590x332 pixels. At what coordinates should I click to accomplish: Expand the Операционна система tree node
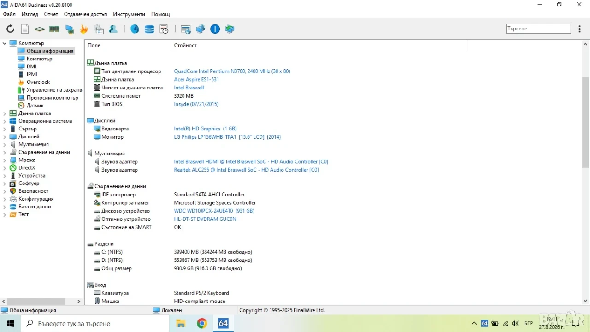5,121
